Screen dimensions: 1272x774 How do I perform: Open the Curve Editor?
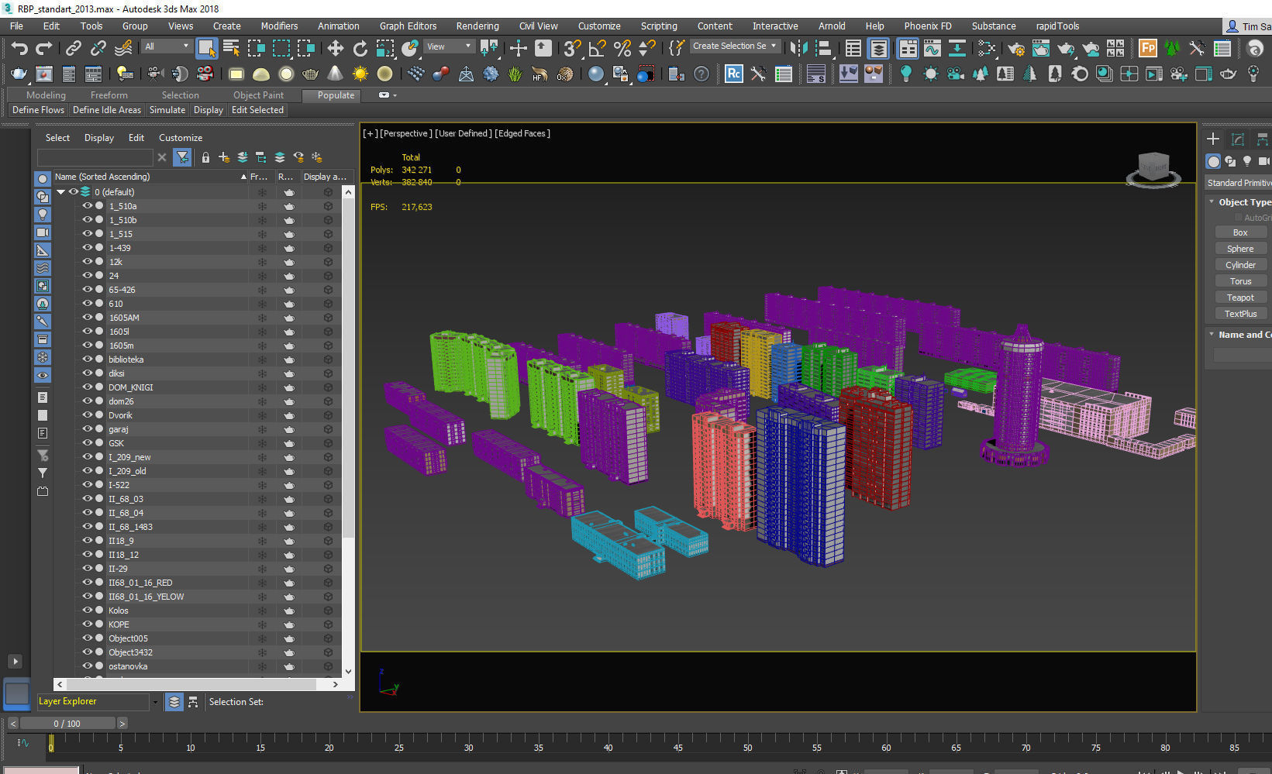coord(932,48)
